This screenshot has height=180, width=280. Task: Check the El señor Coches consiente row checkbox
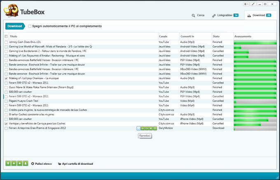coord(6,115)
